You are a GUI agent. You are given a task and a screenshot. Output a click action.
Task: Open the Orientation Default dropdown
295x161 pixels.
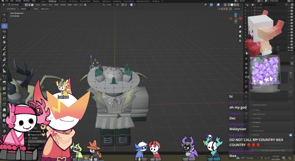[x=25, y=9]
